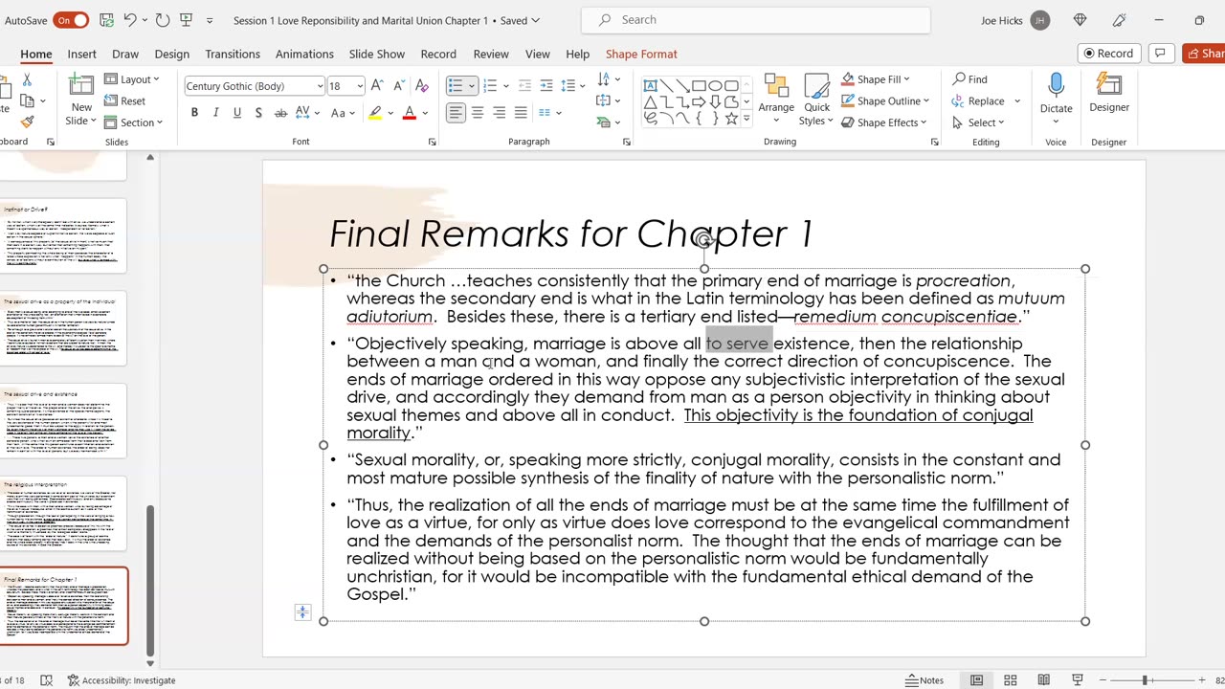The height and width of the screenshot is (689, 1225).
Task: Increase list indent level
Action: pos(546,86)
